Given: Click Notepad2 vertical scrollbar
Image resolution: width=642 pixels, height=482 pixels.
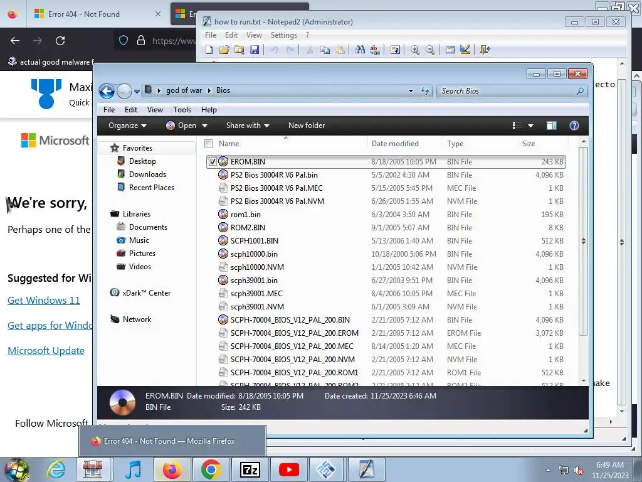Looking at the screenshot, I should pos(621,242).
